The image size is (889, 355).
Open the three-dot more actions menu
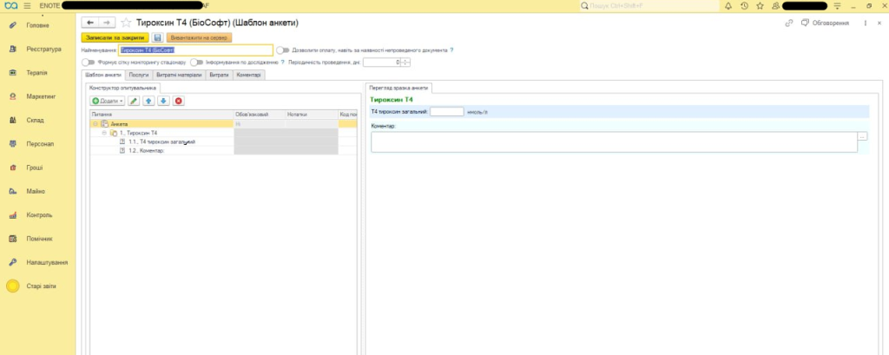(x=866, y=23)
